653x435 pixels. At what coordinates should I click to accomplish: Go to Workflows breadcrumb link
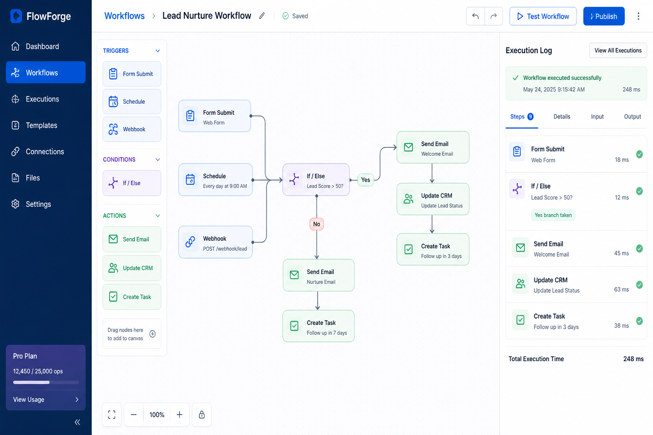[x=125, y=16]
